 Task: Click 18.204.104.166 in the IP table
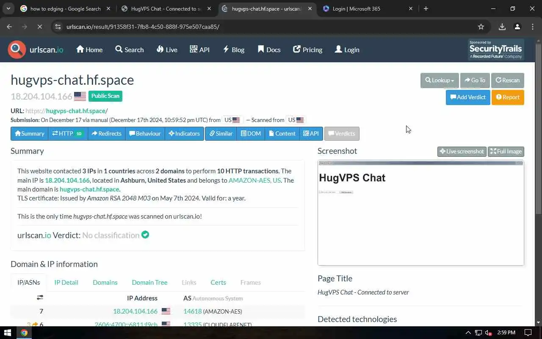pos(135,311)
